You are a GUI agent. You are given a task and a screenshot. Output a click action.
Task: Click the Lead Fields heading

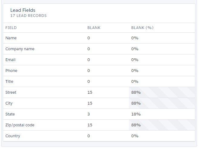pyautogui.click(x=23, y=10)
